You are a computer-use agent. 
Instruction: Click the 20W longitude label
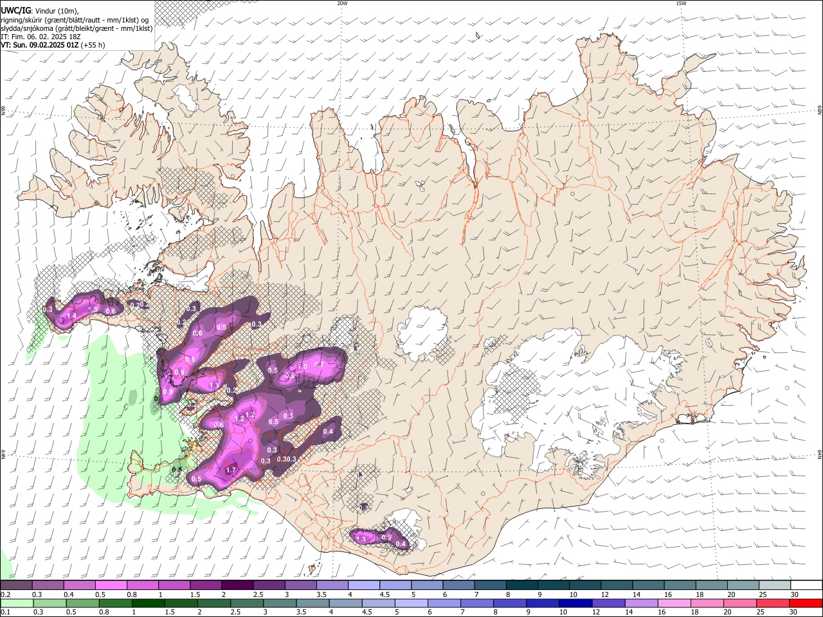click(x=342, y=3)
